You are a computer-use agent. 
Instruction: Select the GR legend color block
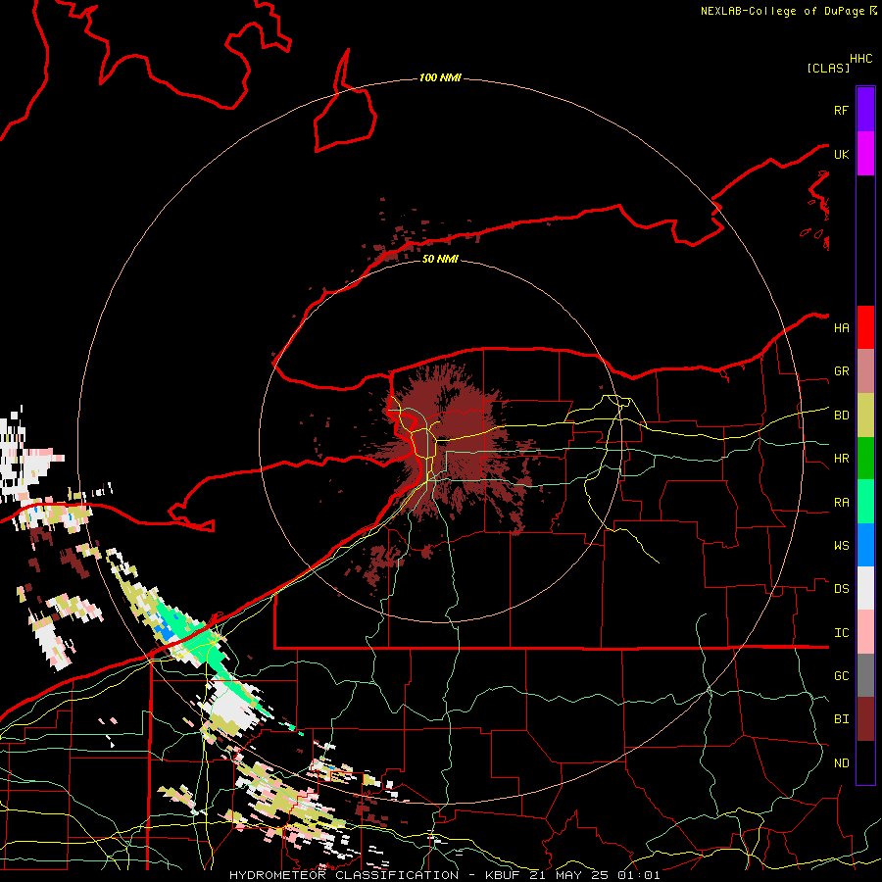[865, 371]
